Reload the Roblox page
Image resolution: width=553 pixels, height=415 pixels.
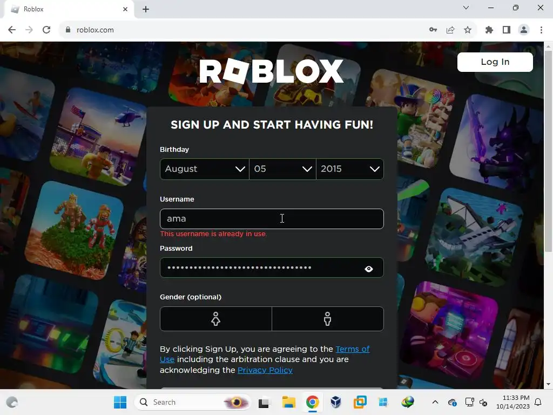click(x=46, y=30)
